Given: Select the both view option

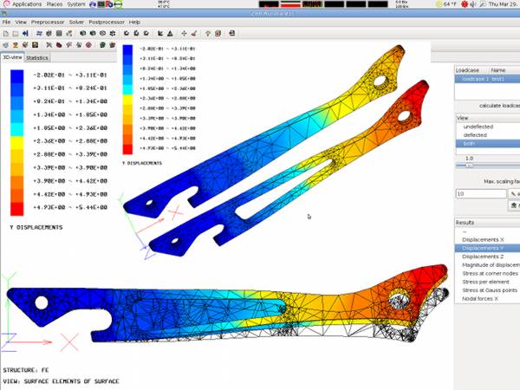Looking at the screenshot, I should pyautogui.click(x=488, y=143).
